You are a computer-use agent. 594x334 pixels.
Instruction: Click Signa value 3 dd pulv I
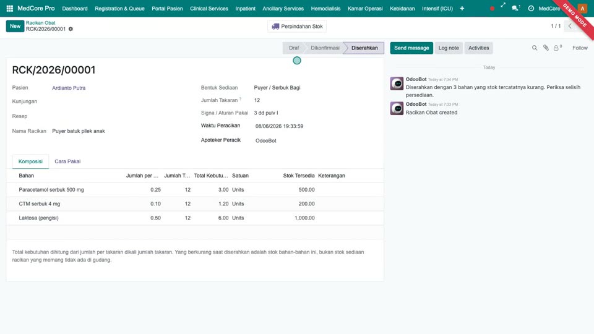click(x=266, y=113)
